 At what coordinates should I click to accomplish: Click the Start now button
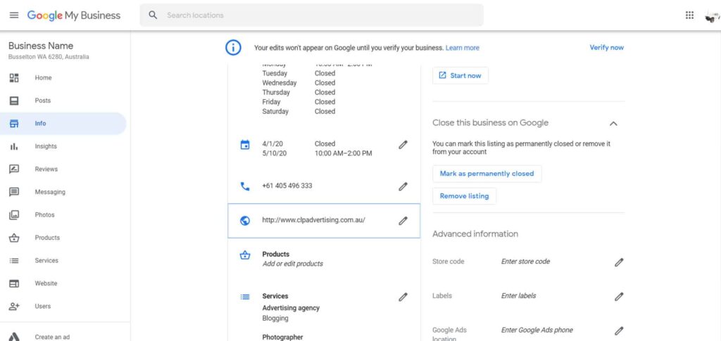pos(460,76)
